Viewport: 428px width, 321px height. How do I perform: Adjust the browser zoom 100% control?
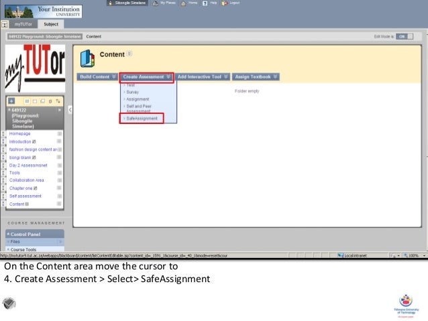click(415, 255)
